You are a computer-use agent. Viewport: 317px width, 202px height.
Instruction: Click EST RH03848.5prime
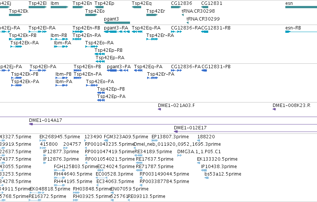(x=76, y=193)
